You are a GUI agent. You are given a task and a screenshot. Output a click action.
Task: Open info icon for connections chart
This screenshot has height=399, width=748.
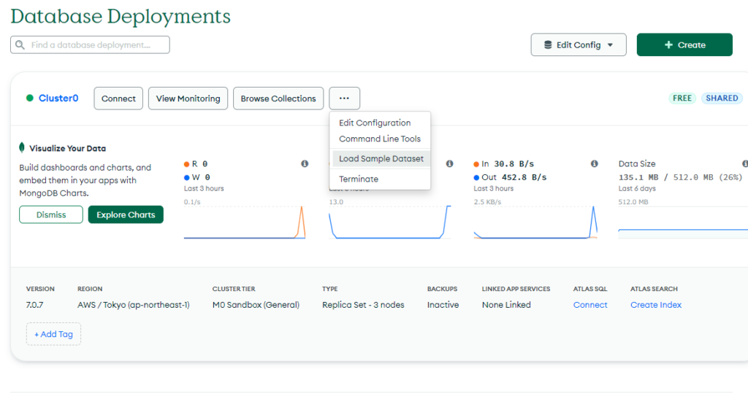pos(449,164)
